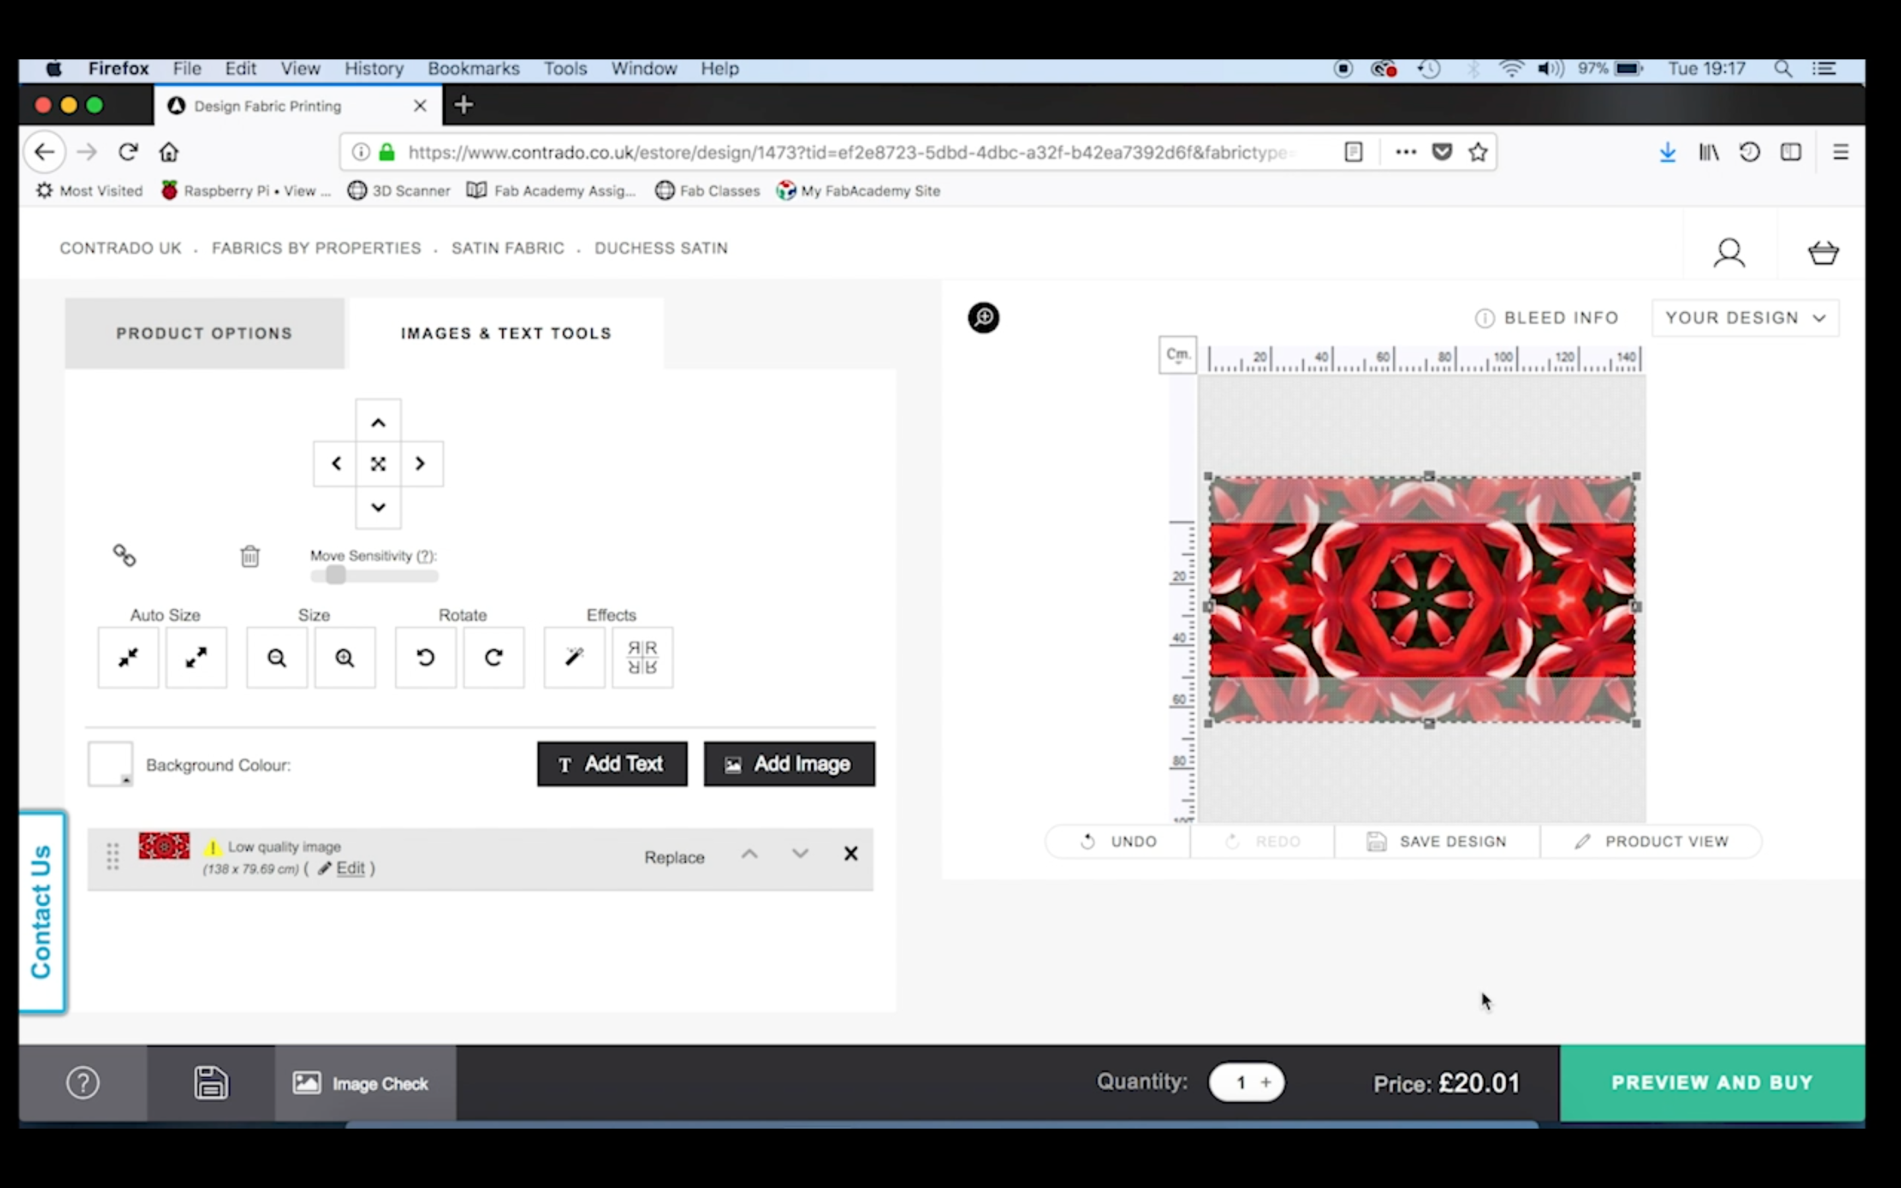Zoom in using the Size magnifier icon
Image resolution: width=1901 pixels, height=1188 pixels.
[345, 657]
